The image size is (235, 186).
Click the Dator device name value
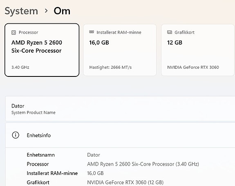pos(94,155)
